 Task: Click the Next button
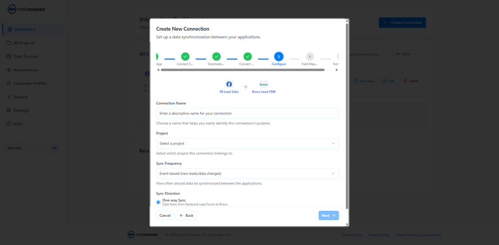329,215
